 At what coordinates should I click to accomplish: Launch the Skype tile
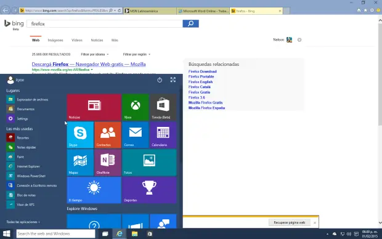pyautogui.click(x=80, y=135)
